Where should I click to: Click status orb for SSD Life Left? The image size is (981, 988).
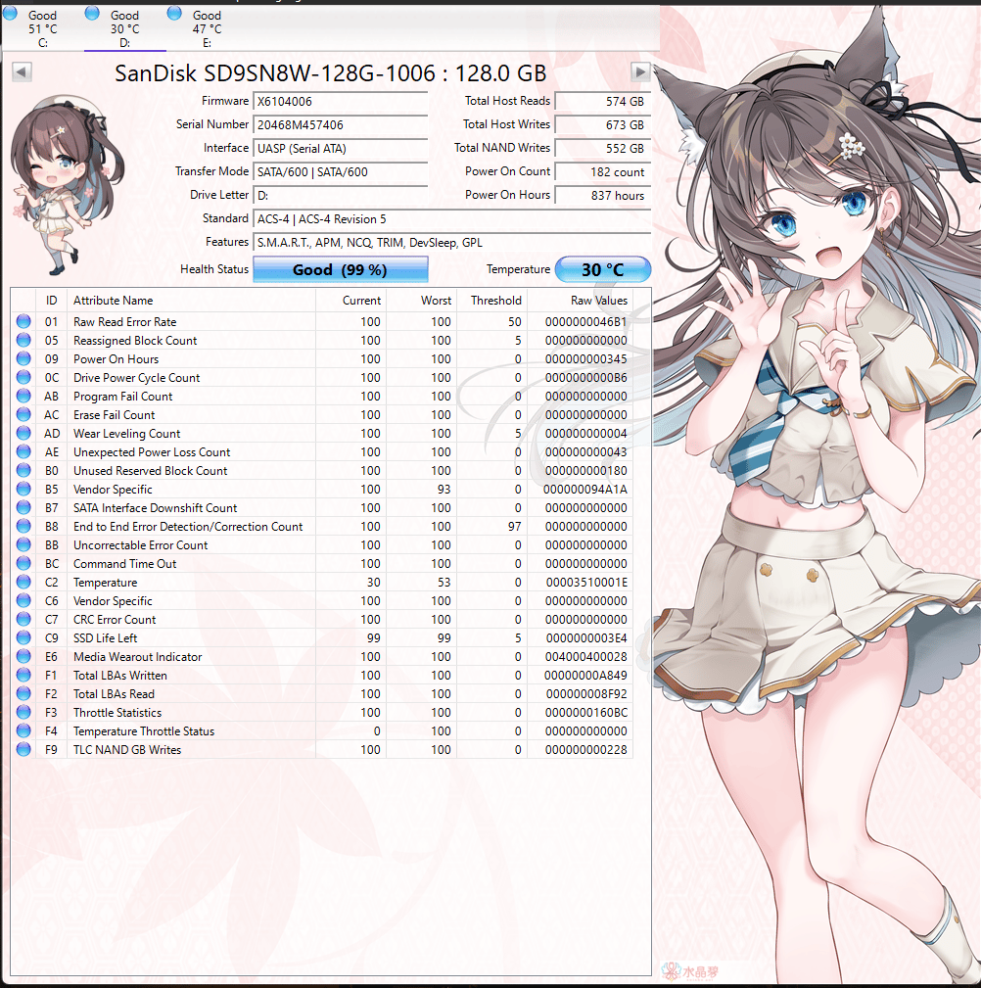pos(23,637)
